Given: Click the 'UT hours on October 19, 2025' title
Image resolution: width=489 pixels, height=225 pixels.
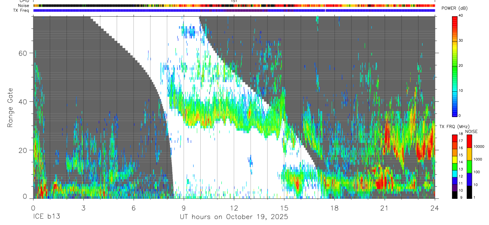Looking at the screenshot, I should click(x=234, y=217).
